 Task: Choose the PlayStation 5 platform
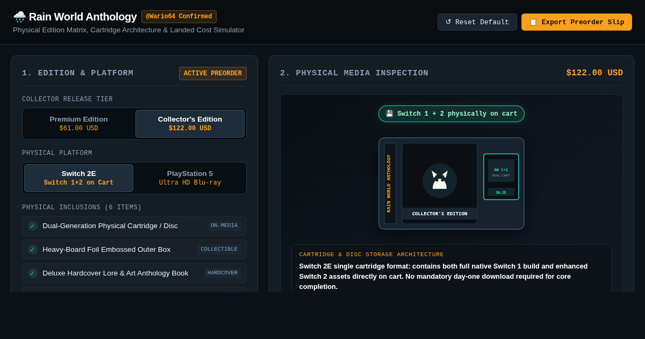click(190, 178)
